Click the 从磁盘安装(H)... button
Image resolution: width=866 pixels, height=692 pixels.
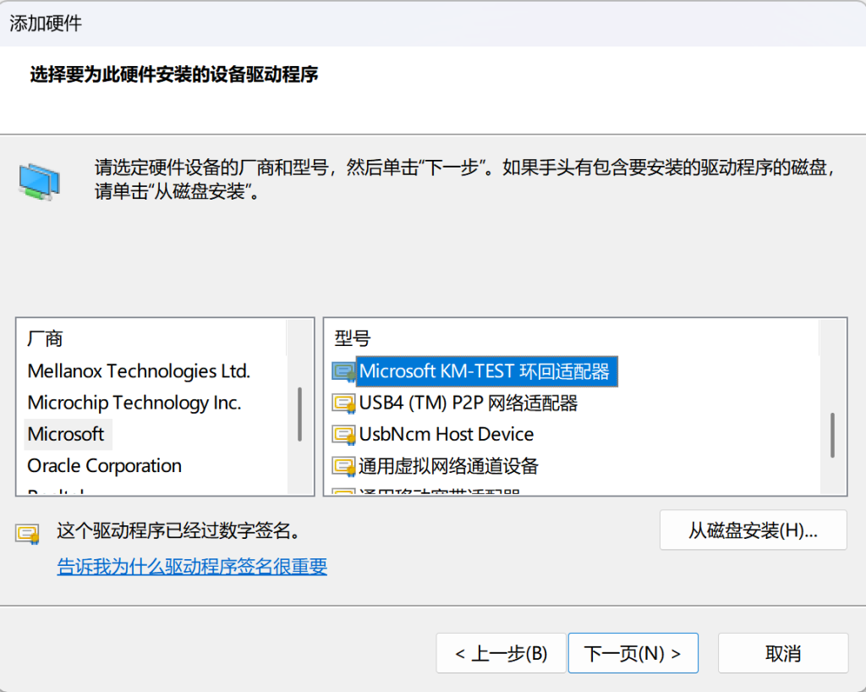tap(753, 531)
